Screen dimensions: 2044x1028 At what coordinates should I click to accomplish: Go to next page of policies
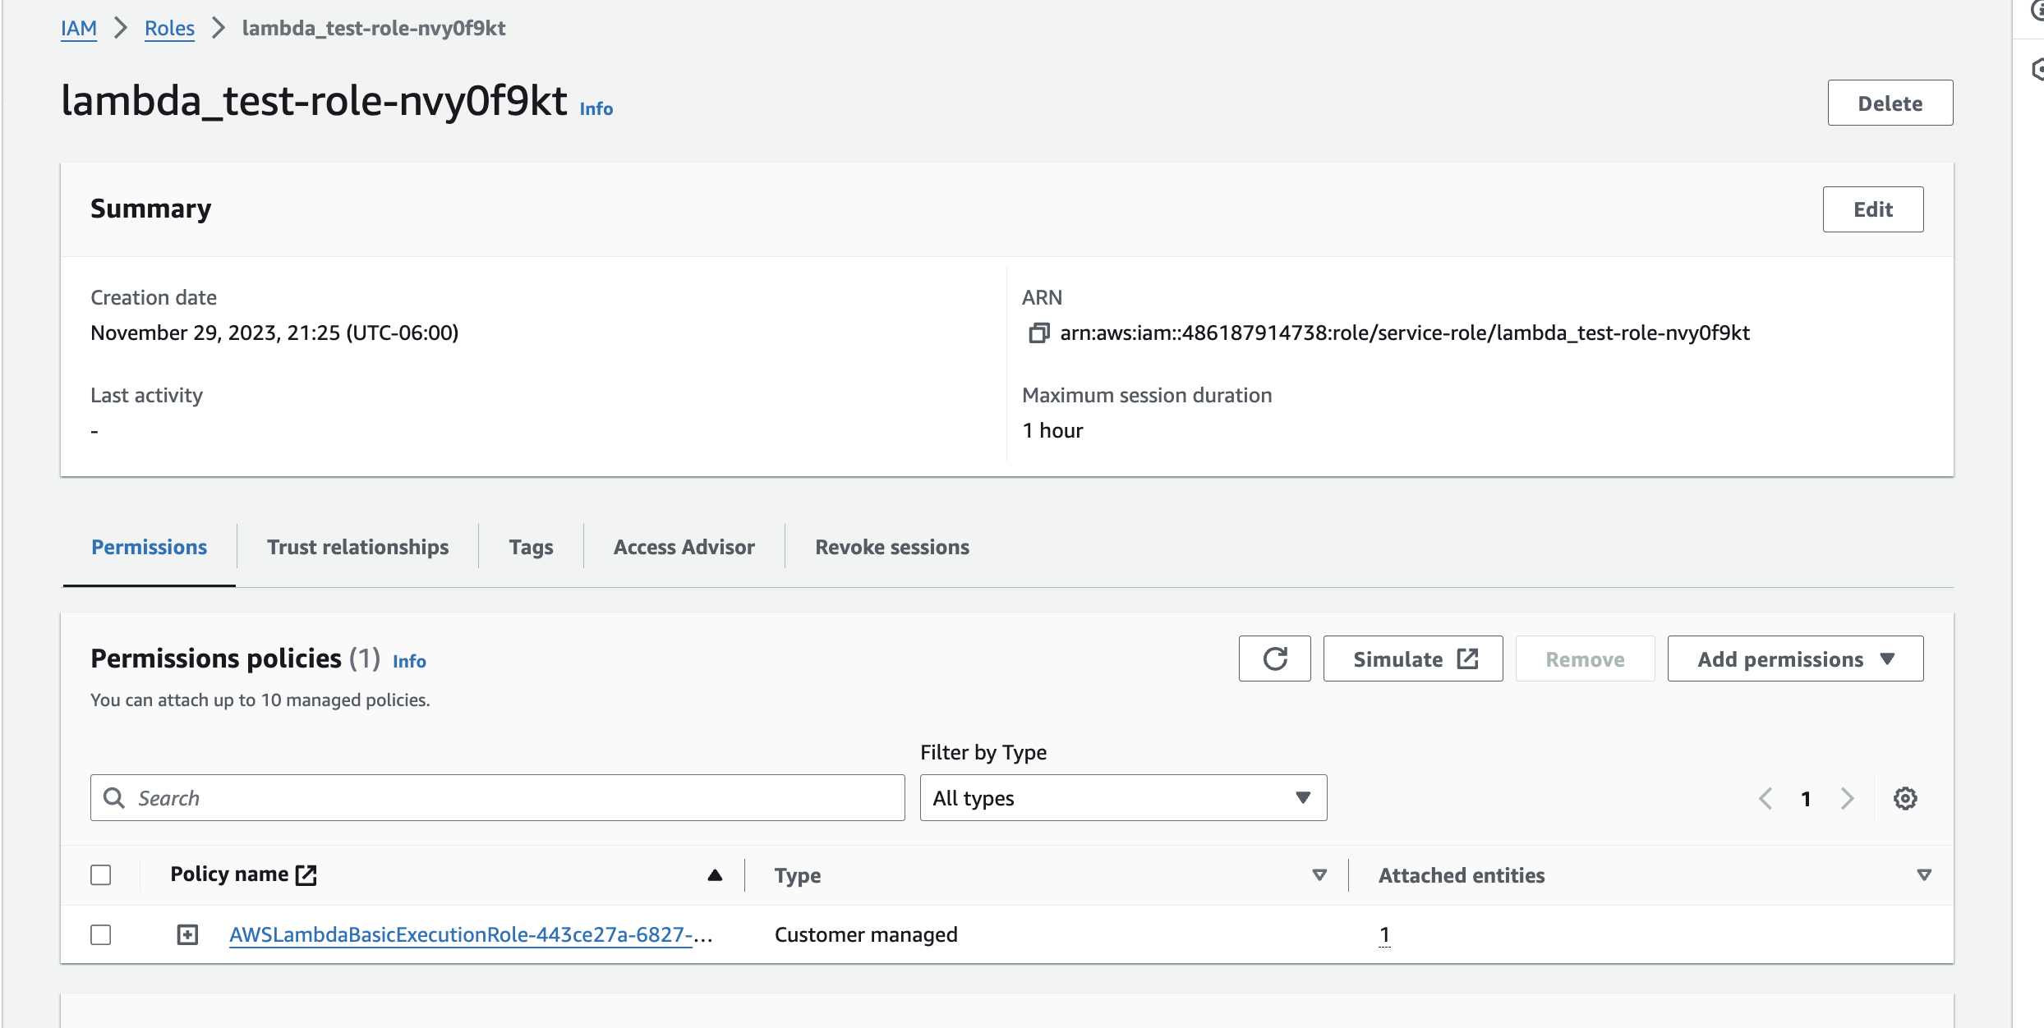click(1848, 798)
